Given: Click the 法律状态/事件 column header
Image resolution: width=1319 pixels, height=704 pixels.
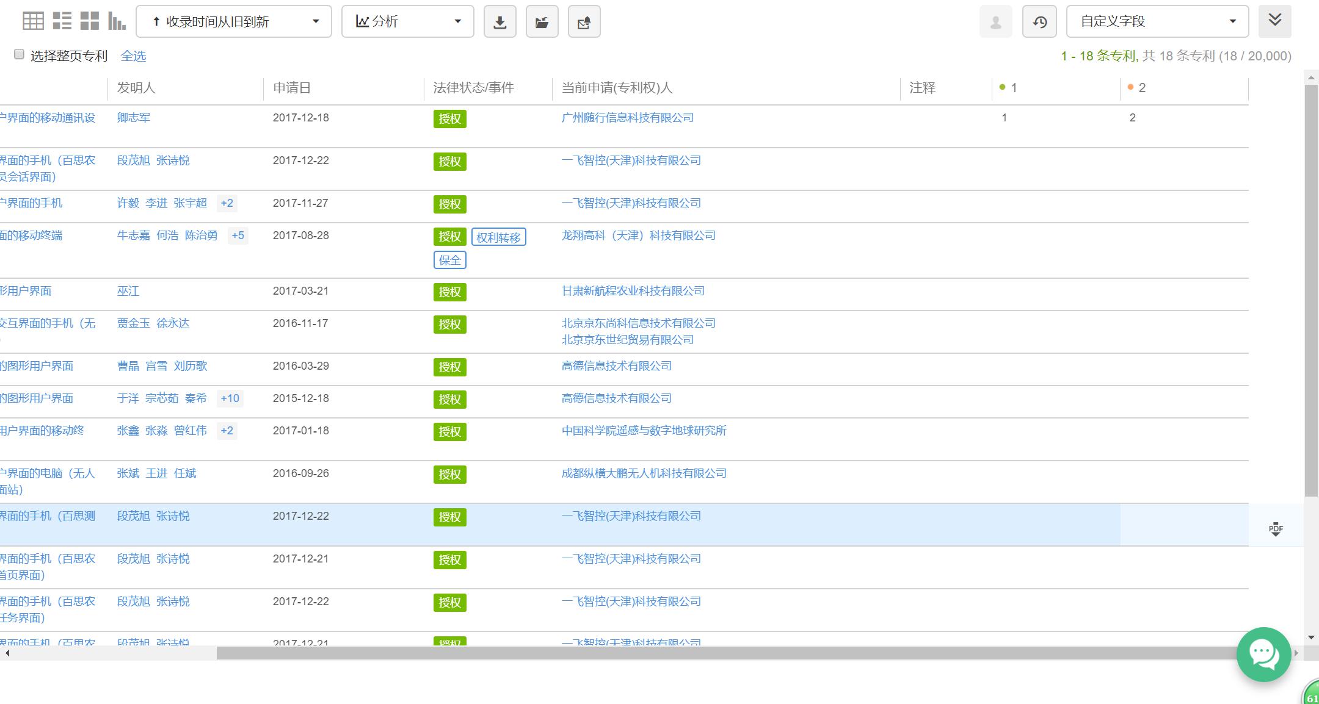Looking at the screenshot, I should pos(473,88).
